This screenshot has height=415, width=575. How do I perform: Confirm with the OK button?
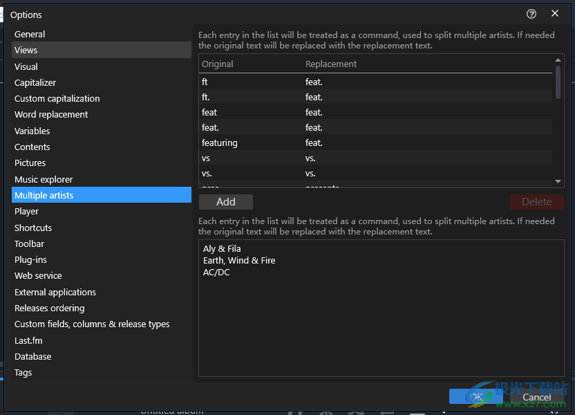click(475, 396)
